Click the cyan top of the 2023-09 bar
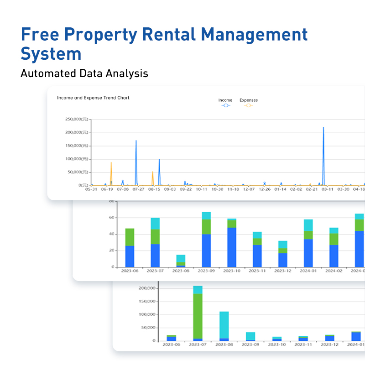Screen dimensions: 365x365 [206, 216]
